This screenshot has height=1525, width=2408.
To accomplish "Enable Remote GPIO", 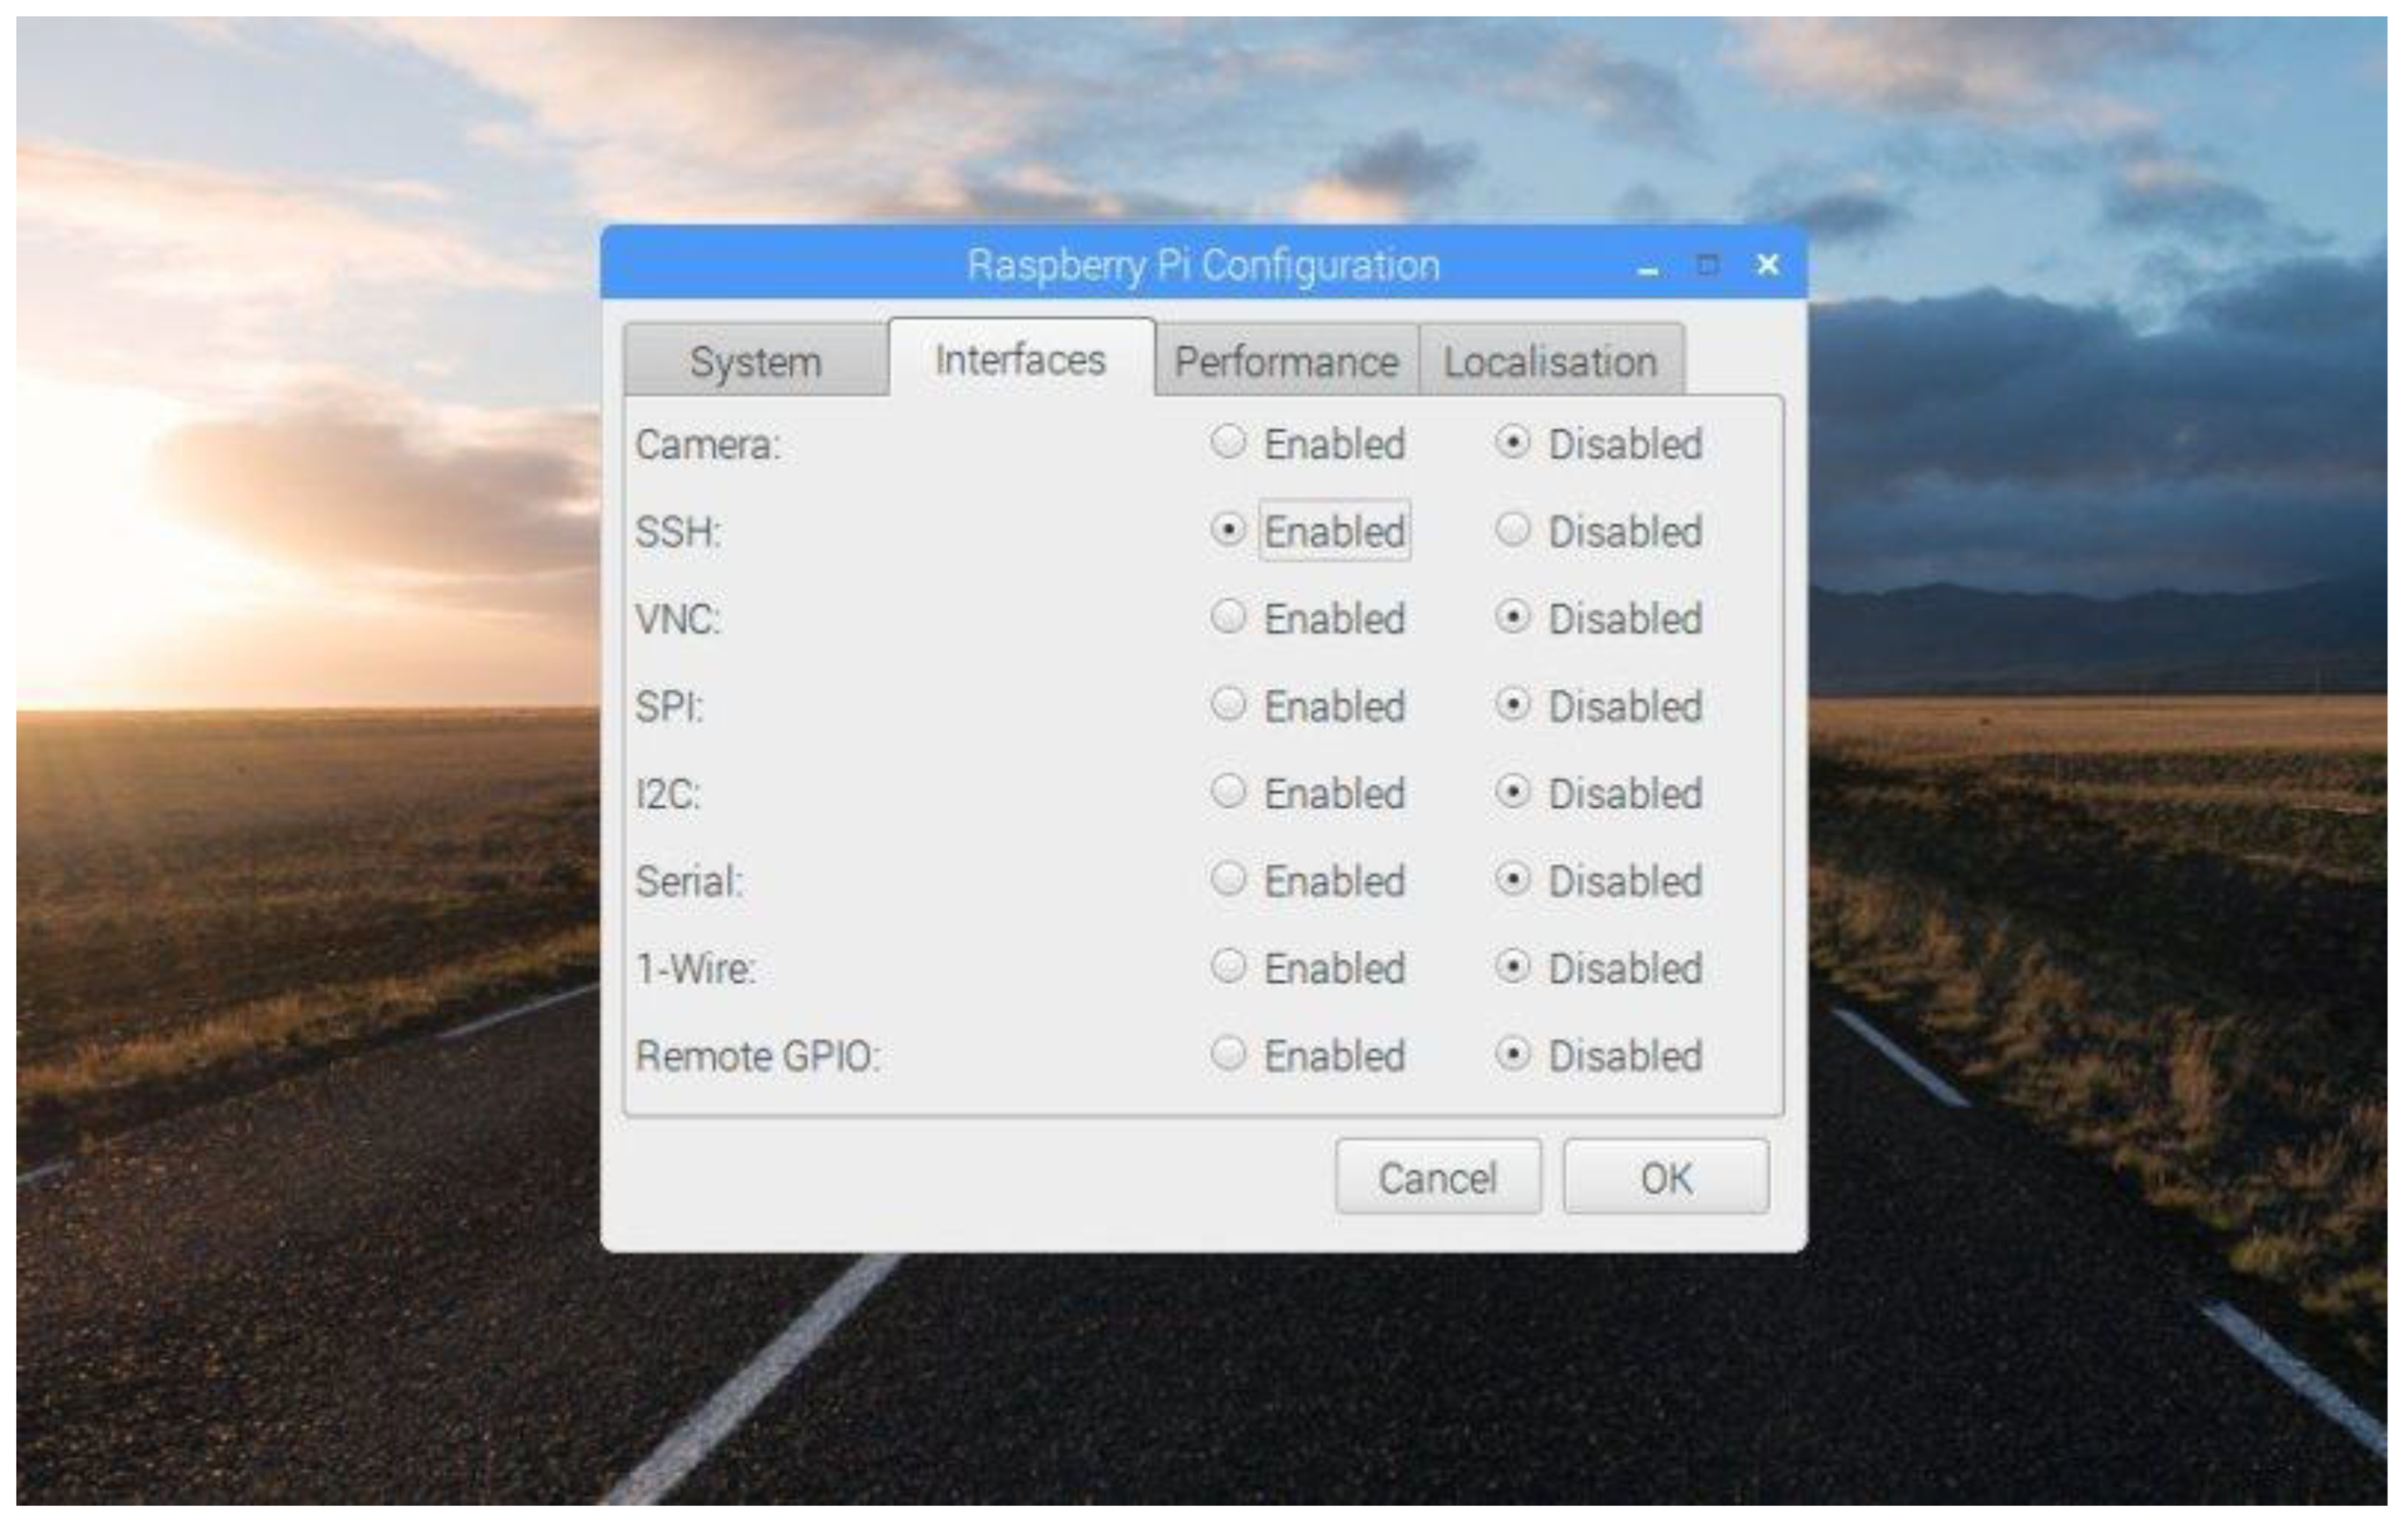I will (x=1228, y=1054).
